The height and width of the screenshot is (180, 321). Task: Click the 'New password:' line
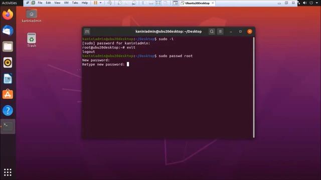(96, 60)
